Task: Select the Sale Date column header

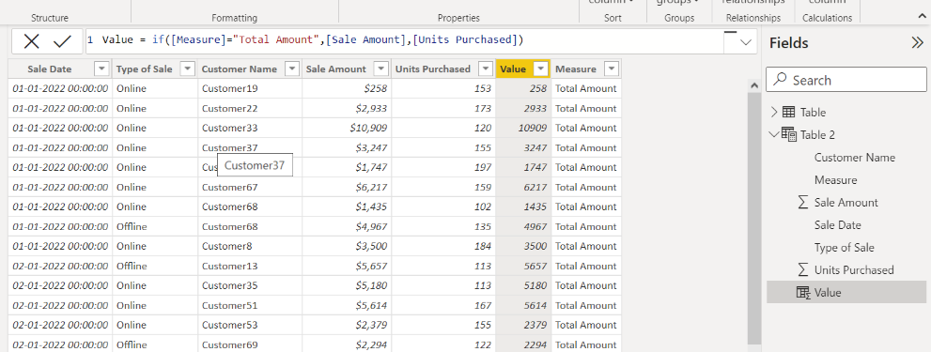Action: tap(49, 69)
